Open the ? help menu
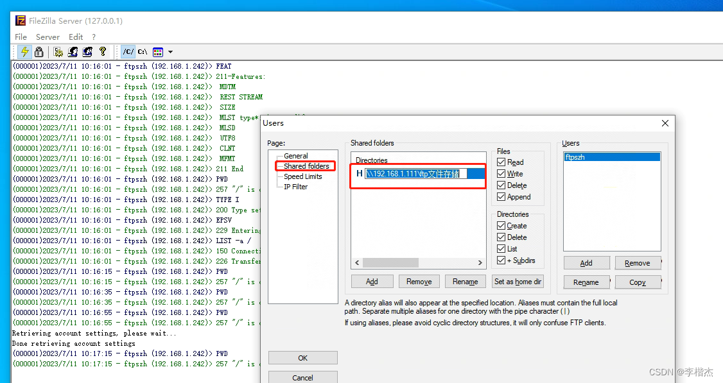The image size is (723, 383). tap(94, 37)
